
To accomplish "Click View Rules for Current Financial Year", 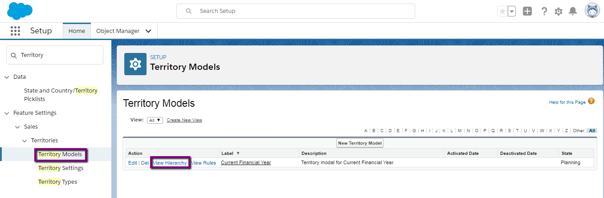I will (x=204, y=163).
